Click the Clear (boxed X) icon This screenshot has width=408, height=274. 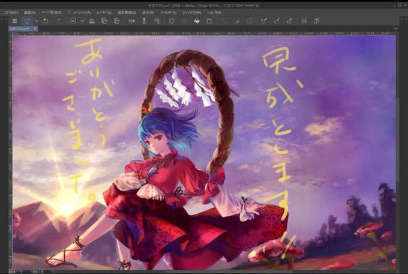[73, 21]
